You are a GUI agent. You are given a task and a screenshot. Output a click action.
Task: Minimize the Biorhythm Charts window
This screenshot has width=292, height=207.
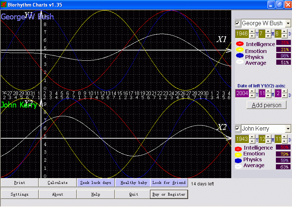271,5
